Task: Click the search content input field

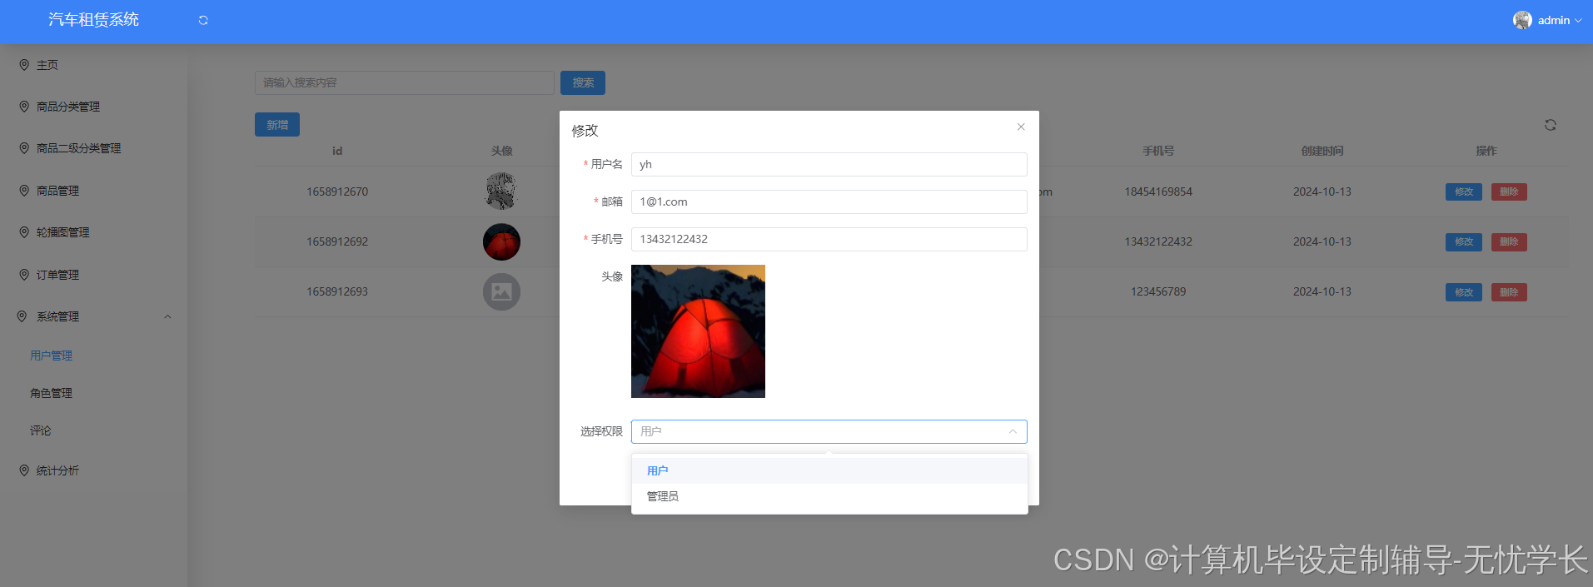Action: click(404, 82)
